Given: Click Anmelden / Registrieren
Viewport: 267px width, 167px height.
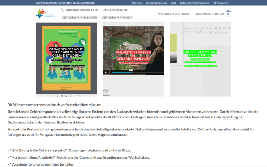Looking at the screenshot, I should (174, 14).
